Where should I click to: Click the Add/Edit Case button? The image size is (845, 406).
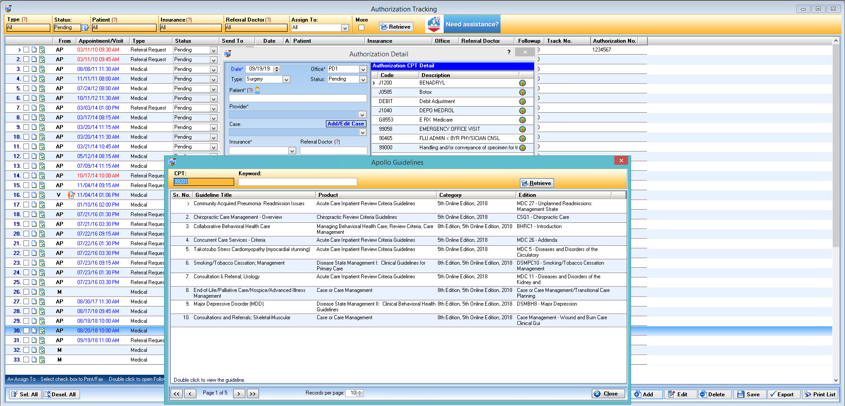point(346,124)
